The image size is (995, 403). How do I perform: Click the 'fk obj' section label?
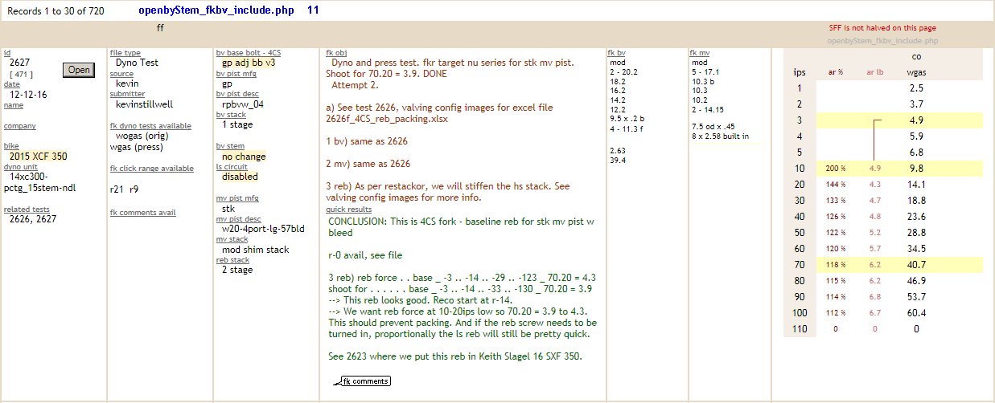point(336,53)
